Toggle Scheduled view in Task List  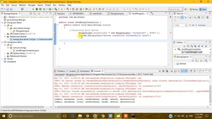pos(185,18)
